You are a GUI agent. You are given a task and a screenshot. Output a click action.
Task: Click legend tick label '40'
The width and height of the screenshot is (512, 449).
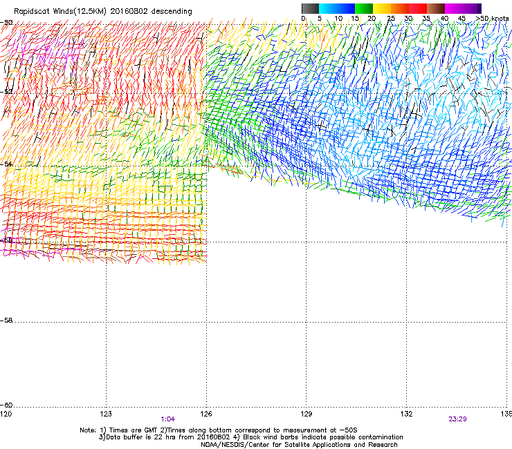(444, 19)
